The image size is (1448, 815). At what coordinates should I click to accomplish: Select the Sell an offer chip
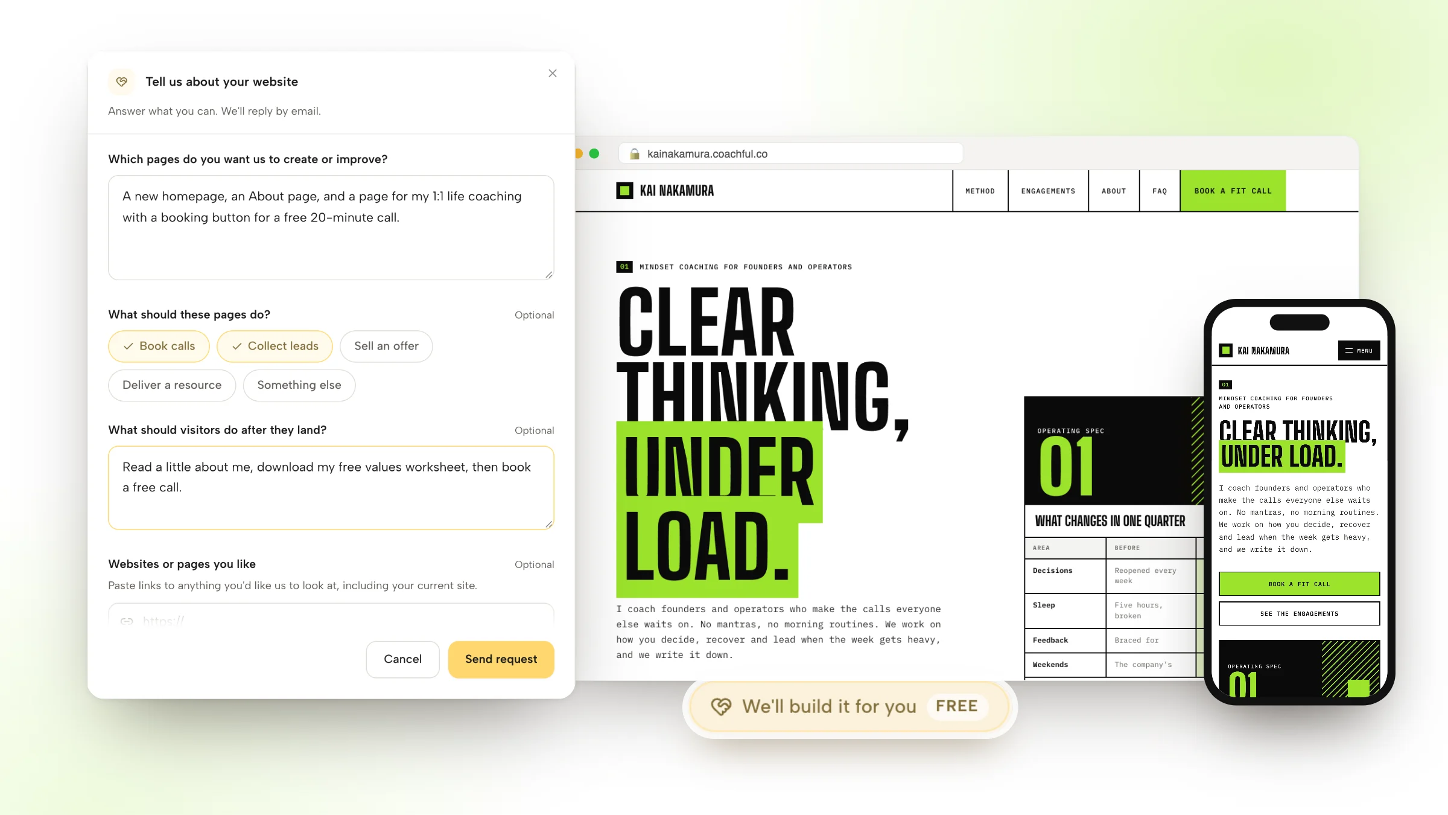(386, 346)
